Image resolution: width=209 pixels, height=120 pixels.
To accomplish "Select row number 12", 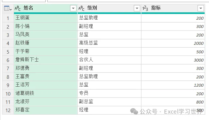I will (8, 110).
